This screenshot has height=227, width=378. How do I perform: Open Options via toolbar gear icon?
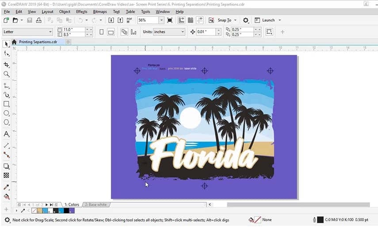[x=245, y=20]
